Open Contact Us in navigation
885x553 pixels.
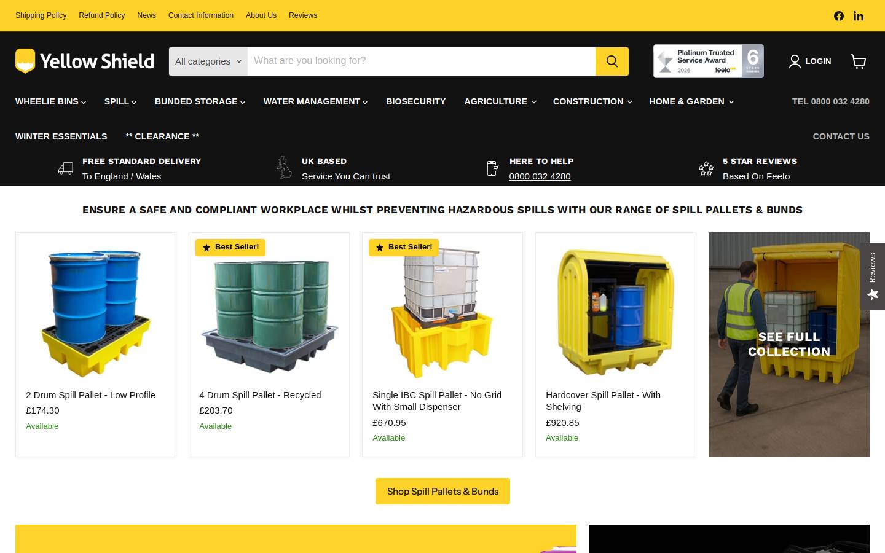841,136
